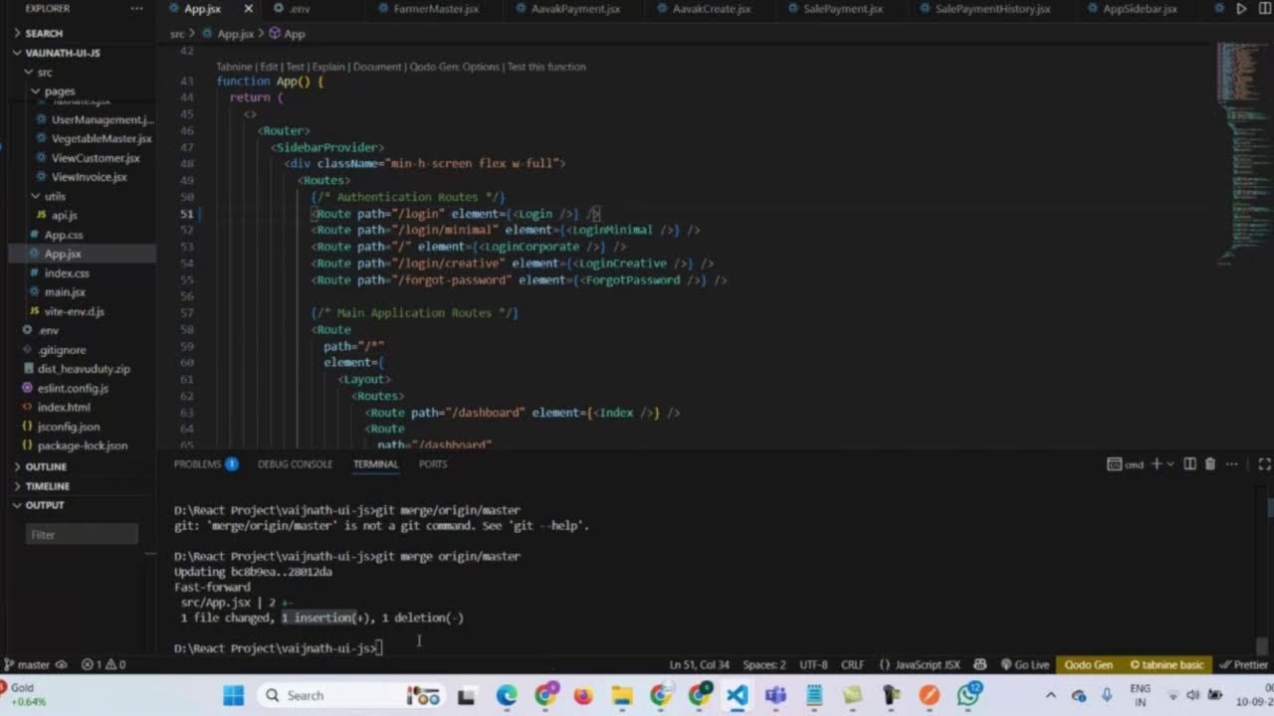
Task: Go to line via Ln 51, Col 34
Action: coord(699,664)
